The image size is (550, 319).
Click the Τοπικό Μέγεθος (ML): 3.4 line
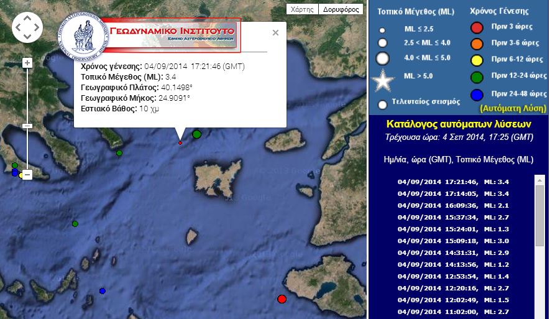coord(129,77)
